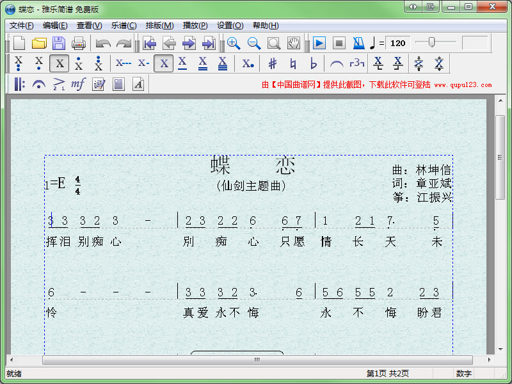Toggle the dotted note X. button

coord(248,63)
